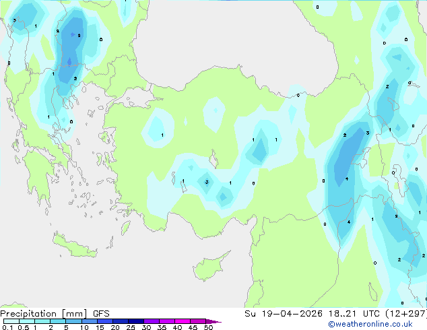Click the "10" legend scale label
Image resolution: width=427 pixels, height=330 pixels.
(84, 327)
